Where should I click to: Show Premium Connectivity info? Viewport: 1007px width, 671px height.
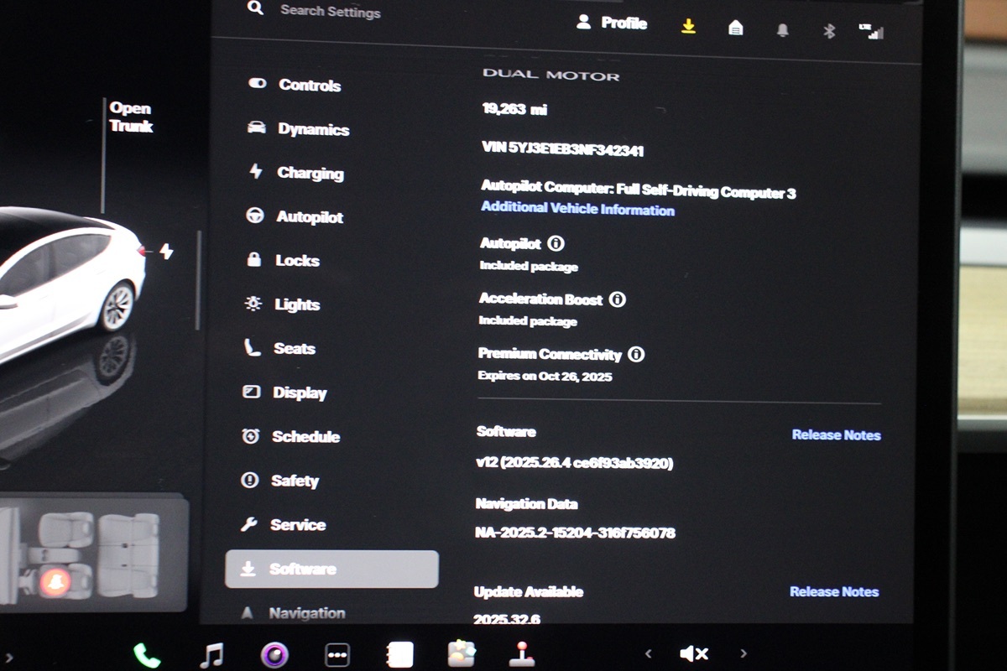636,354
